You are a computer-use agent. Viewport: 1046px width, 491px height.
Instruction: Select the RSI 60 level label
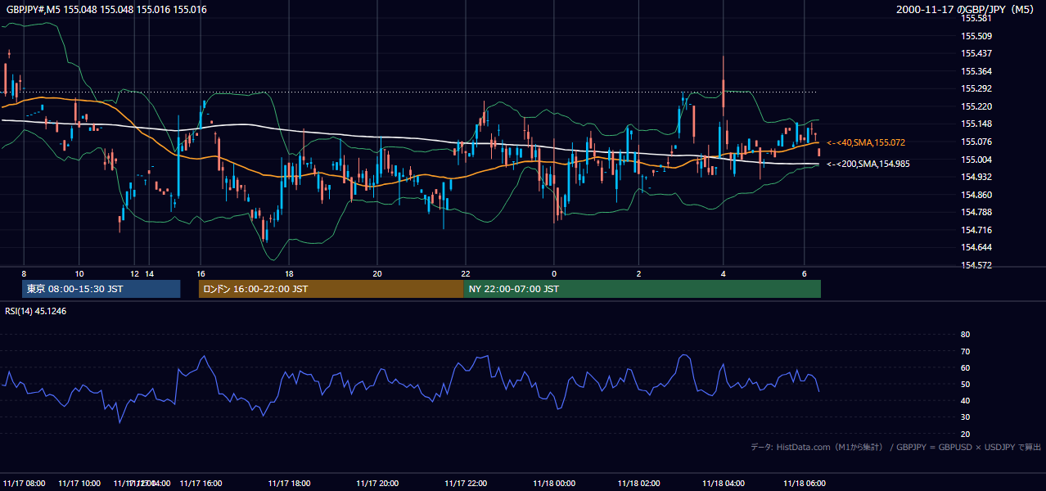(x=965, y=367)
